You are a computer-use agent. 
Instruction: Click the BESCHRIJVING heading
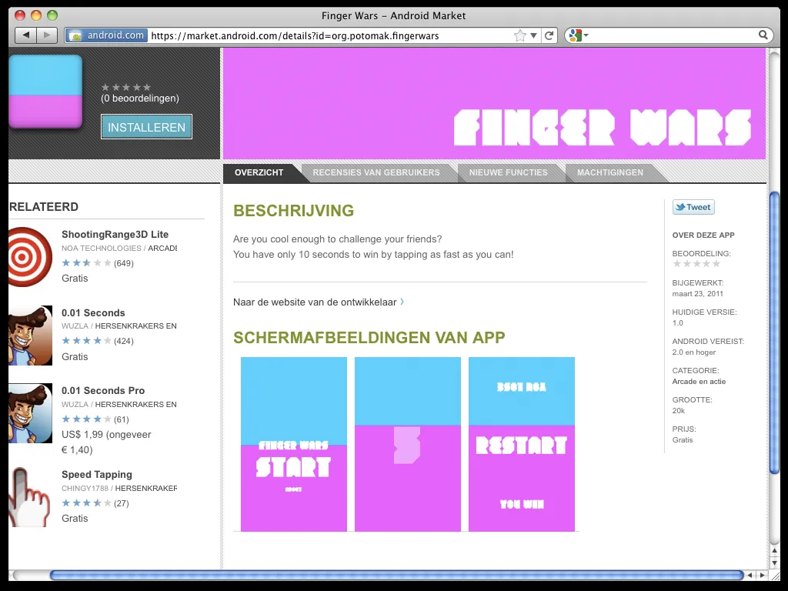coord(293,211)
